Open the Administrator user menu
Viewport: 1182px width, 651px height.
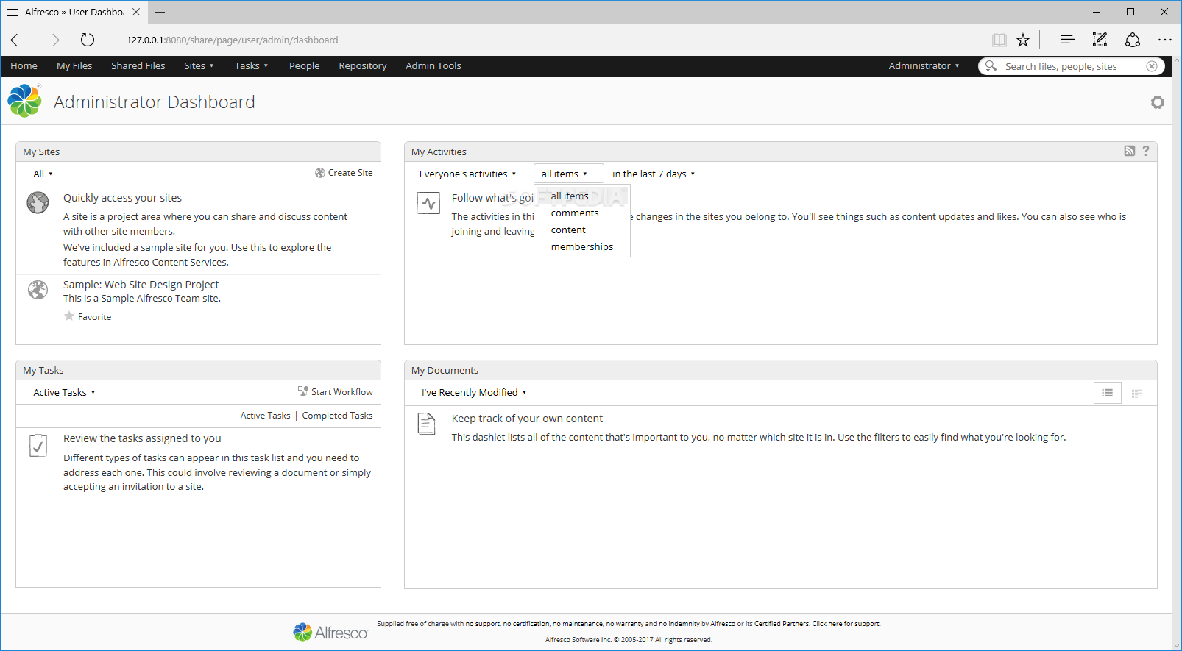pos(924,65)
